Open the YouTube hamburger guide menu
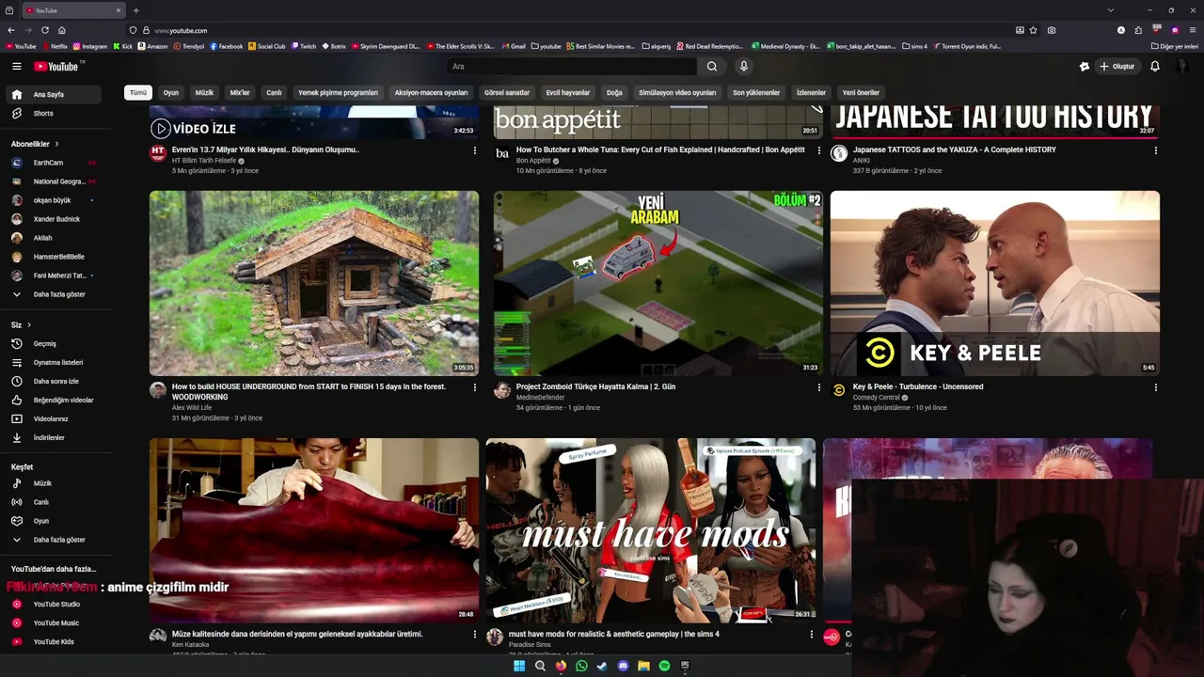The image size is (1204, 677). tap(16, 67)
